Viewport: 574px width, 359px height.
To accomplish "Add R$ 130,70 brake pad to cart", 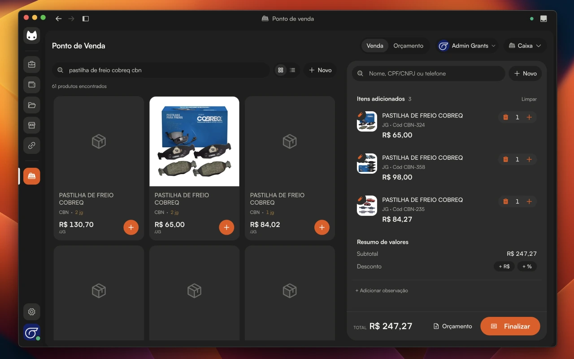I will 131,228.
